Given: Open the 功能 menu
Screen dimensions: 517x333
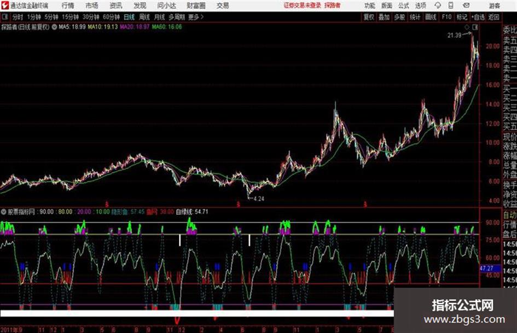Looking at the screenshot, I should click(370, 5).
